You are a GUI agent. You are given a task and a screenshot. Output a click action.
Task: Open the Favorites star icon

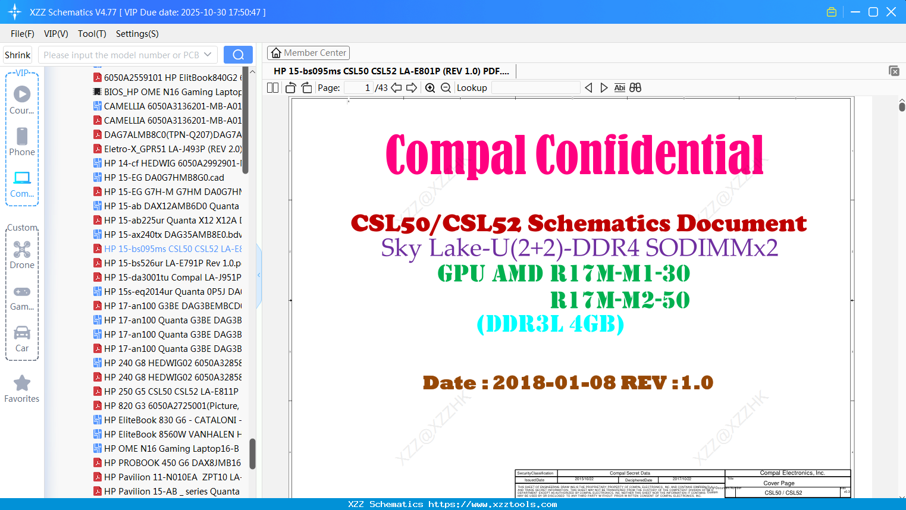click(x=22, y=389)
